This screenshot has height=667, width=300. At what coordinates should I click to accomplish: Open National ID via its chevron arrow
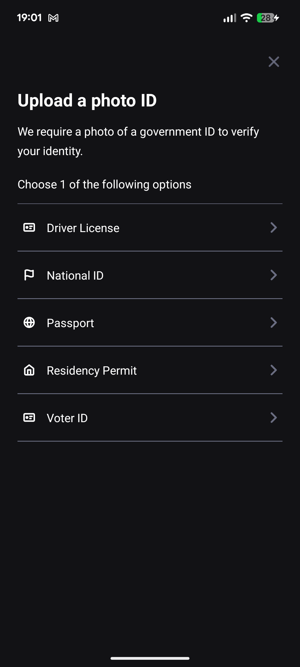click(274, 275)
